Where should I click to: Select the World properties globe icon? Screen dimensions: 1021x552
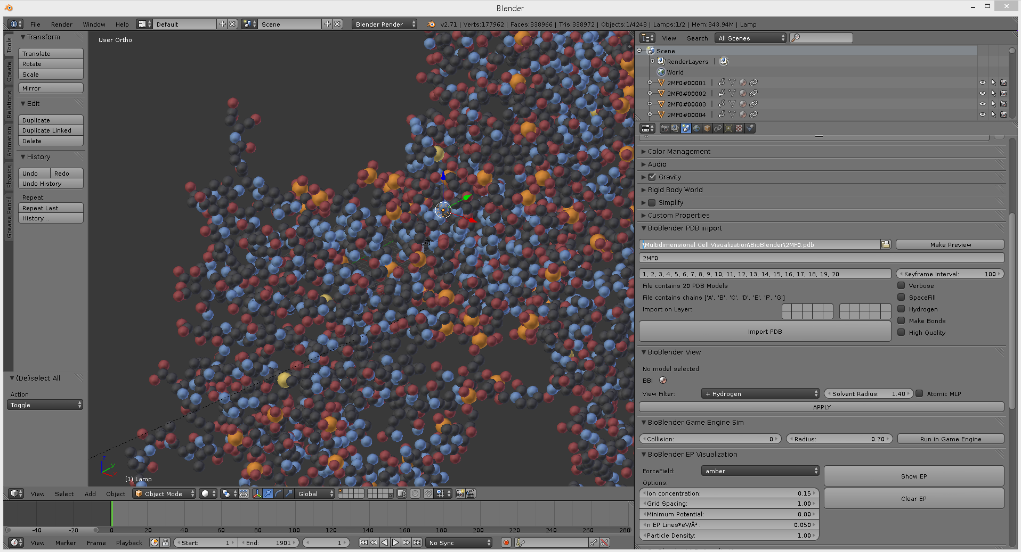(x=696, y=128)
